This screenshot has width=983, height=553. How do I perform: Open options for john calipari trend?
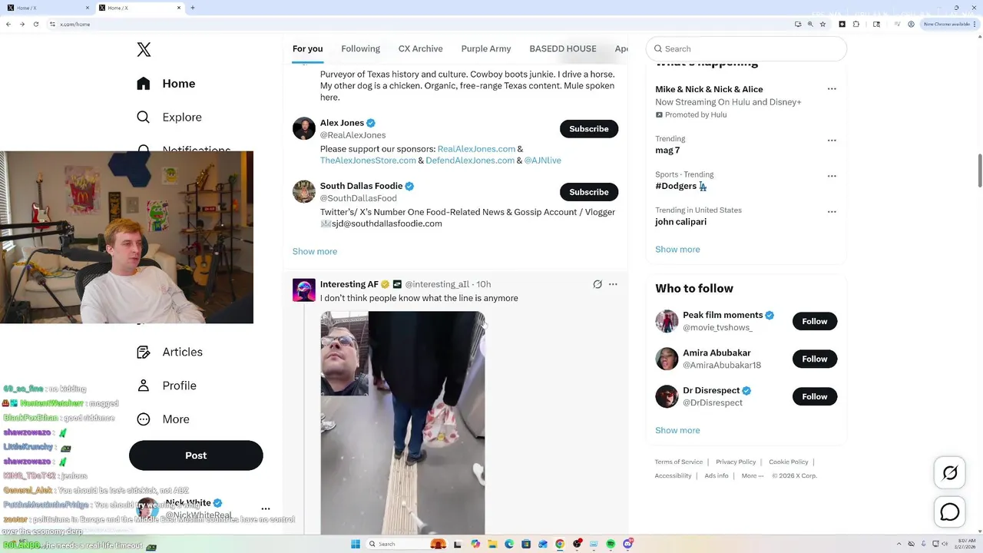[x=832, y=211]
